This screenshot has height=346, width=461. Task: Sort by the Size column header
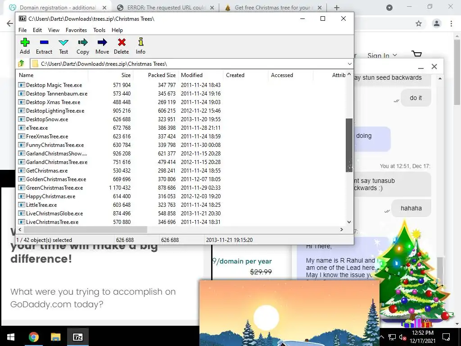point(111,75)
